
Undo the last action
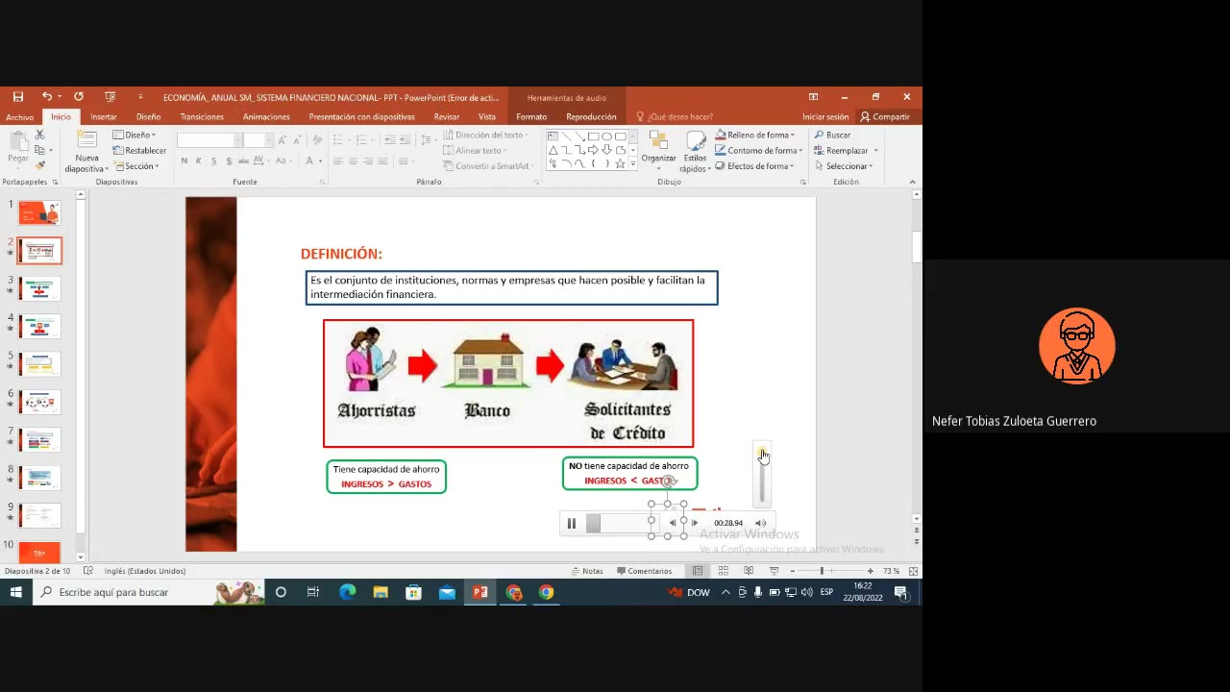click(46, 97)
